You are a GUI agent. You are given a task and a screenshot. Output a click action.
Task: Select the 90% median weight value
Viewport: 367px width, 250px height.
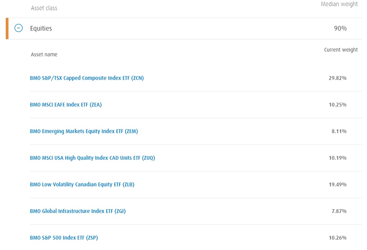(x=340, y=28)
